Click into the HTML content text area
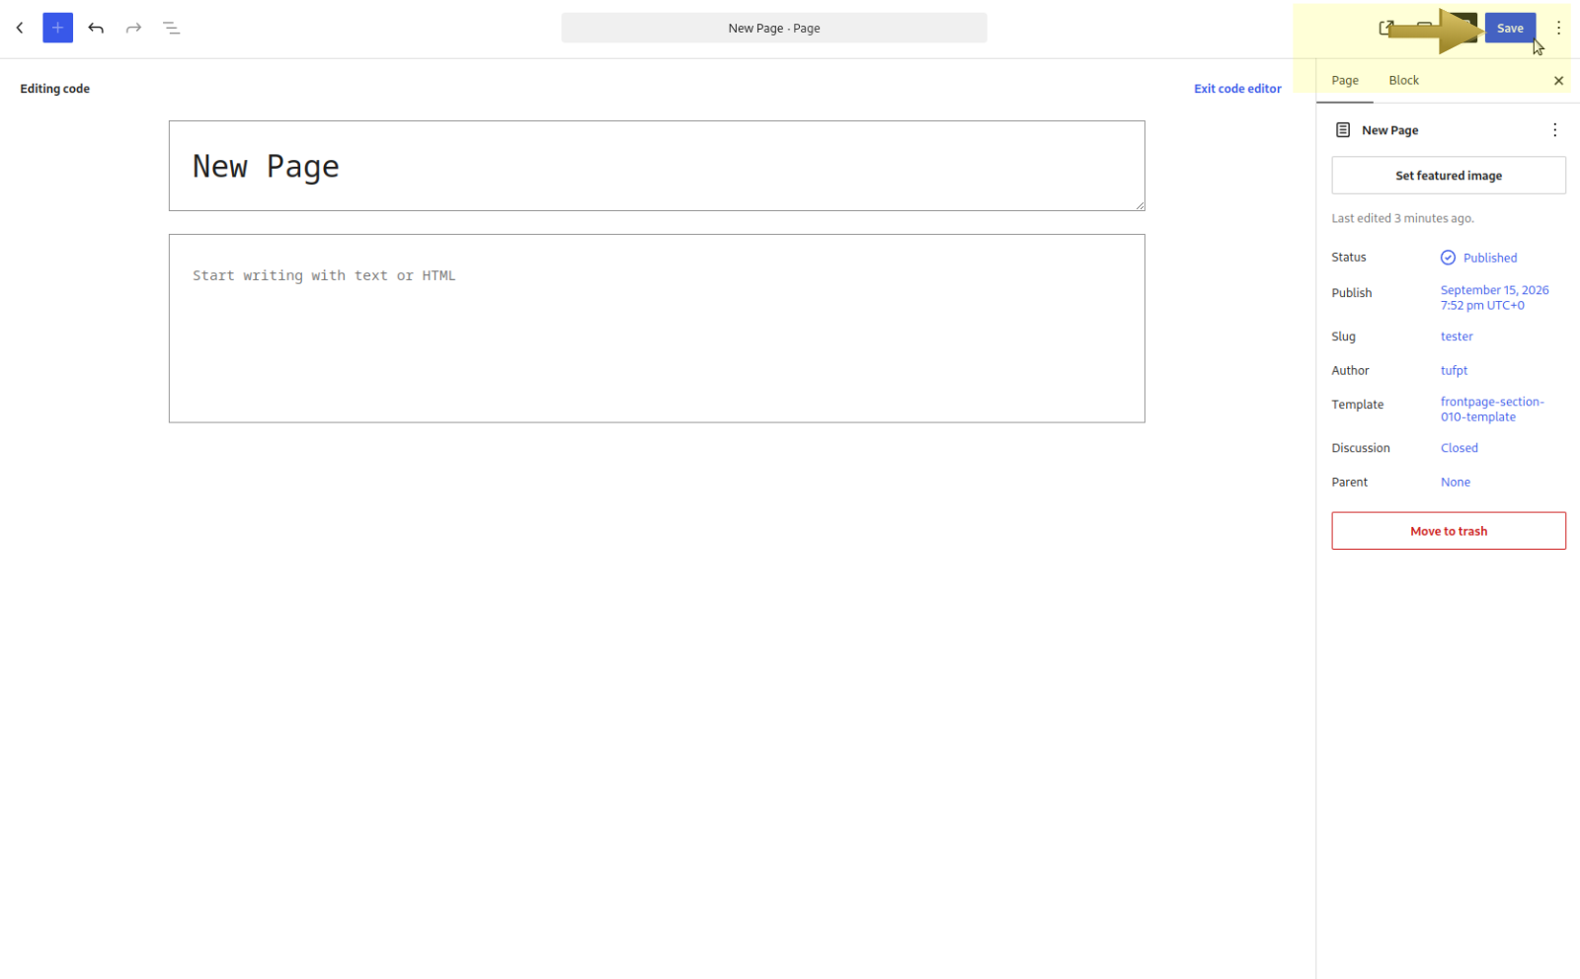This screenshot has height=979, width=1580. coord(657,329)
